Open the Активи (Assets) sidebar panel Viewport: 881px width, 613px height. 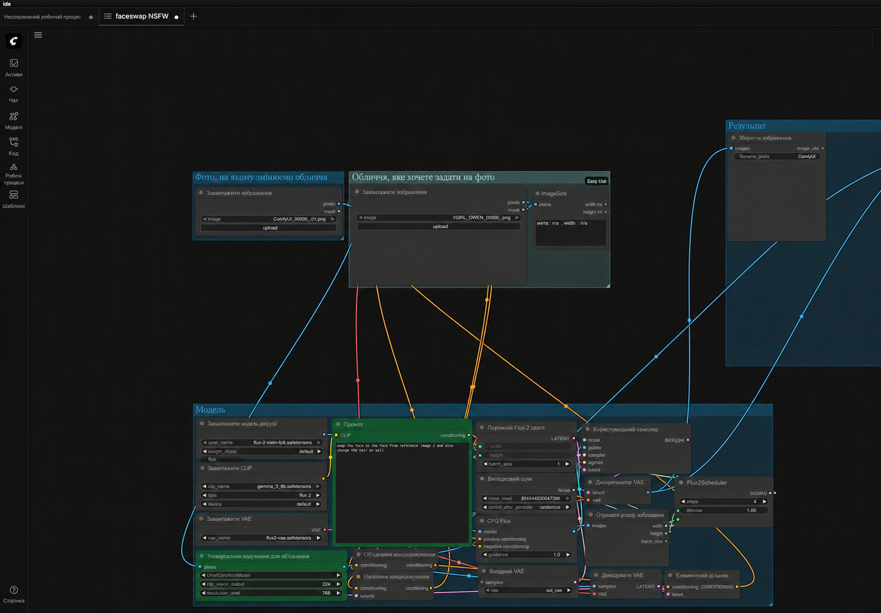click(x=13, y=67)
